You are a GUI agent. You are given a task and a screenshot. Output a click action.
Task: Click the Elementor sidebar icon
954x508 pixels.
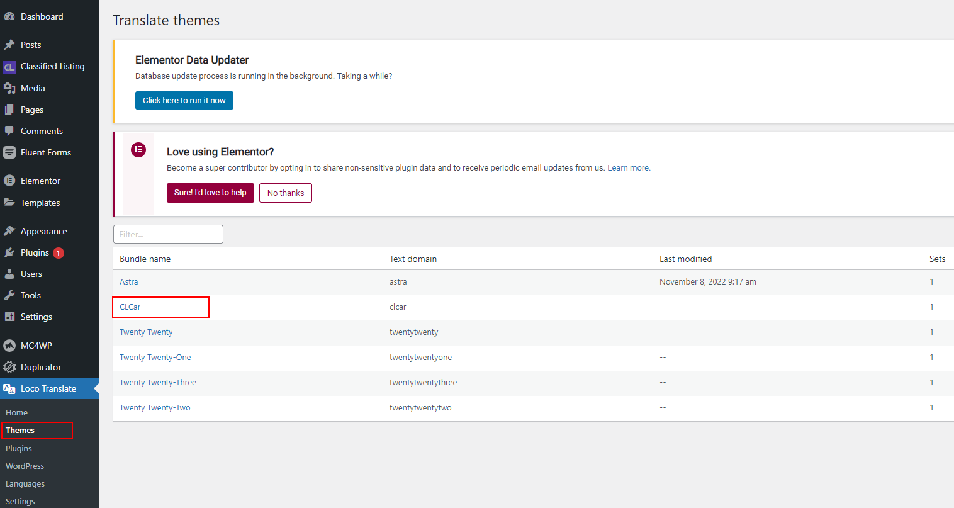9,181
